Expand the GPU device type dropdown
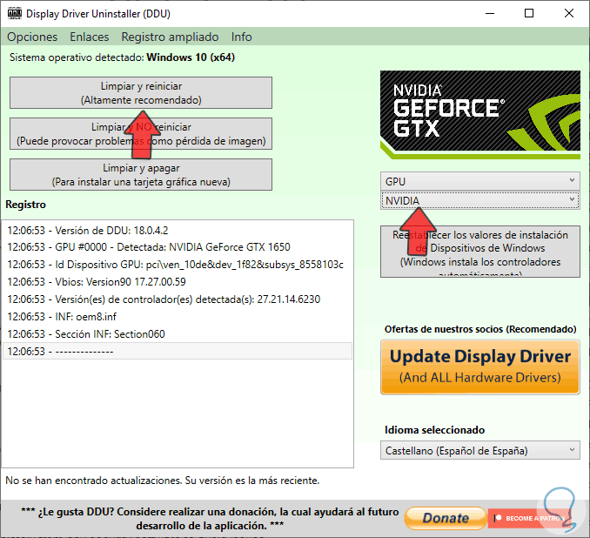The width and height of the screenshot is (590, 538). (479, 181)
